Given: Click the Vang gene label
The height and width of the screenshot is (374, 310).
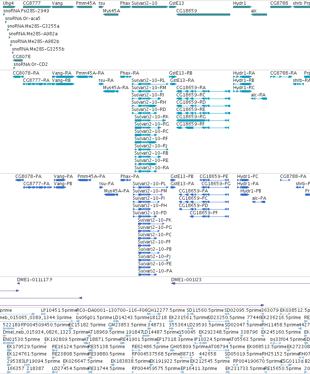Looking at the screenshot, I should 57,3.
